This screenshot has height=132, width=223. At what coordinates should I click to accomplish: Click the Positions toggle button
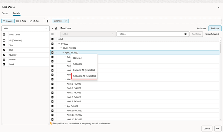click(x=215, y=28)
